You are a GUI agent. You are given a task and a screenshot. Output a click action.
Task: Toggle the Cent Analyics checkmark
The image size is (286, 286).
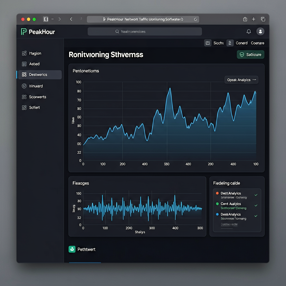(x=256, y=205)
